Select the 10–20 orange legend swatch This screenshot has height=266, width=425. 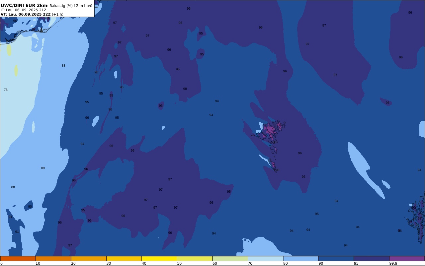point(53,258)
